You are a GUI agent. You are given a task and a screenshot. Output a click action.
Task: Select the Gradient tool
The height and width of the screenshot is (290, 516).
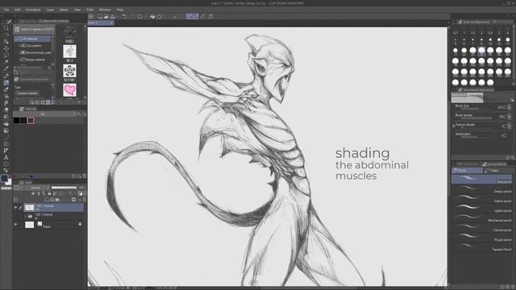(x=6, y=130)
